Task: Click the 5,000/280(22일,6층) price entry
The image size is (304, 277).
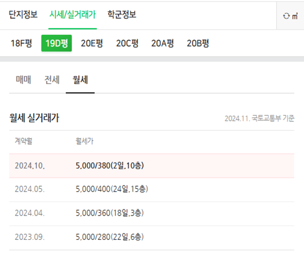Action: click(x=110, y=237)
